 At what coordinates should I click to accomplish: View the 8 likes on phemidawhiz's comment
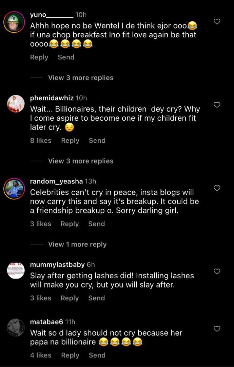pos(41,141)
